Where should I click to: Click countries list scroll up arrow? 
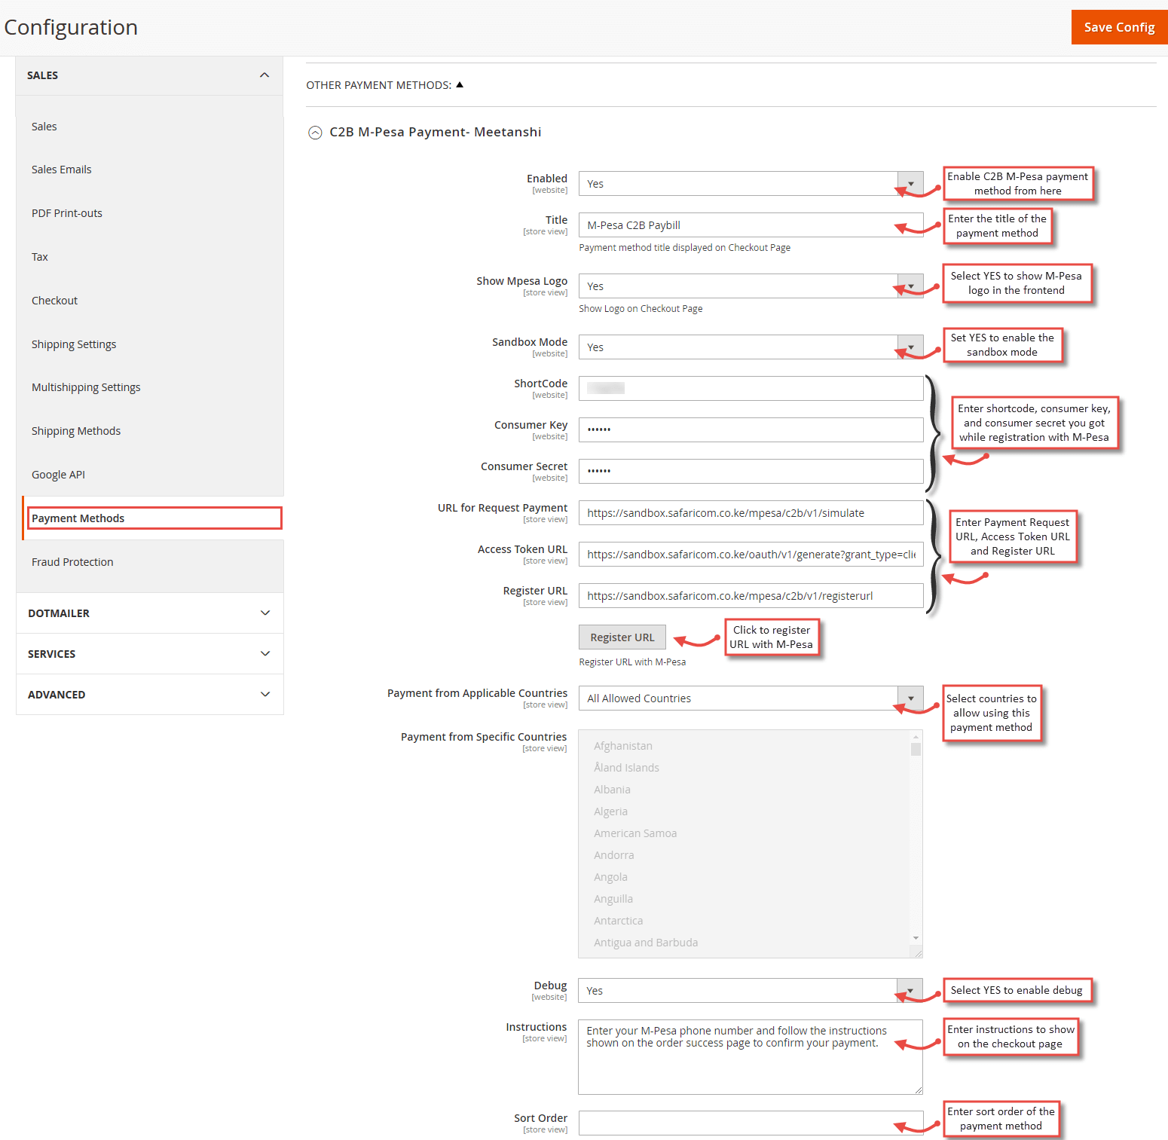point(916,737)
